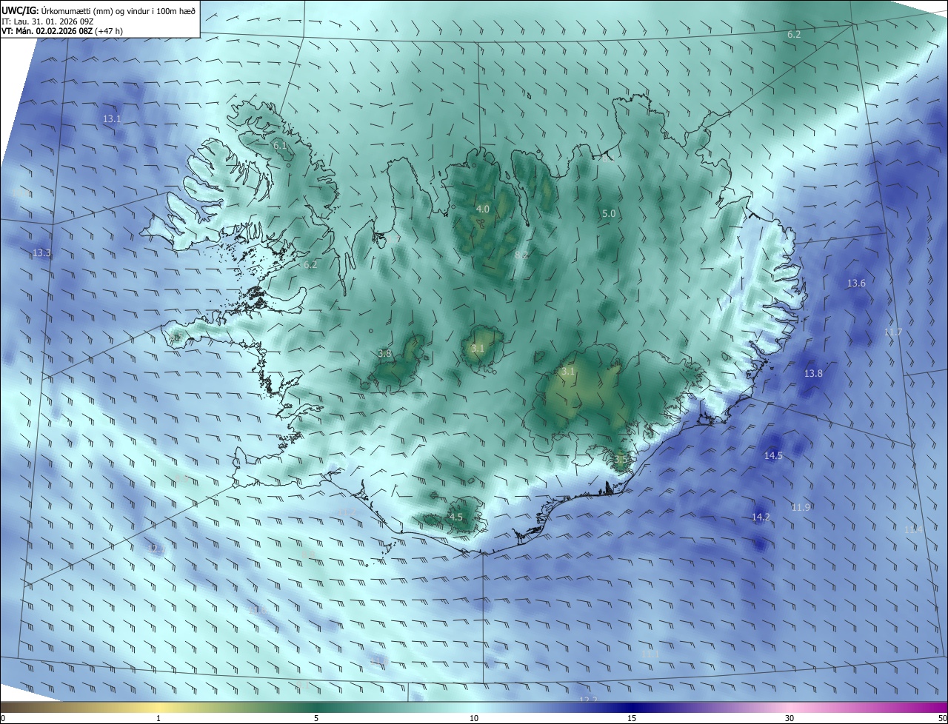Select the initial time line 'IT: Lau. 31. 01. 2026 09Z'
Viewport: 948px width, 724px height.
point(47,21)
